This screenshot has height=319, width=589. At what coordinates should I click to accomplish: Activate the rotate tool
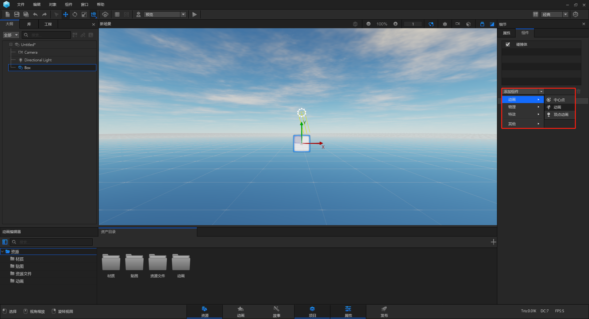75,14
